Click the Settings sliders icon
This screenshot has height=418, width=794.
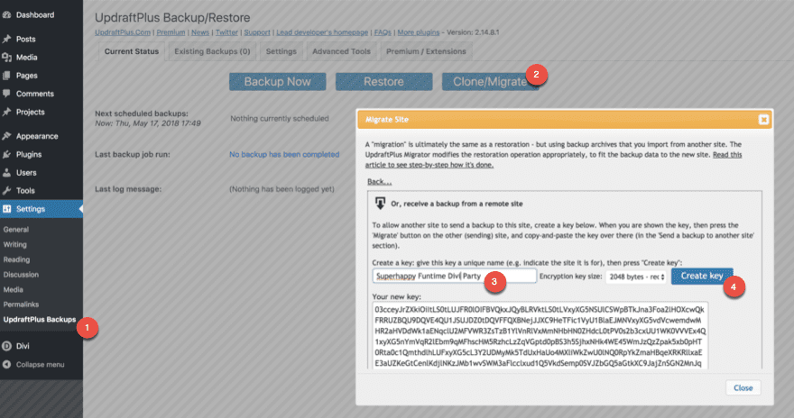pyautogui.click(x=6, y=209)
